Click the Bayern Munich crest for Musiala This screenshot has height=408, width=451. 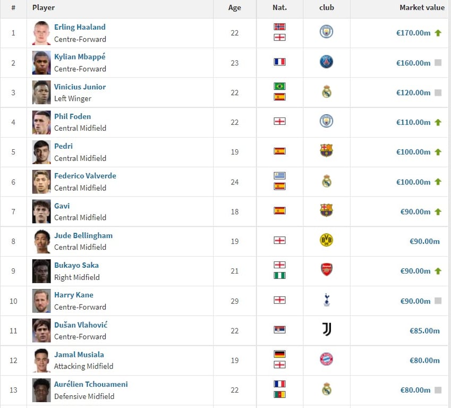[327, 359]
